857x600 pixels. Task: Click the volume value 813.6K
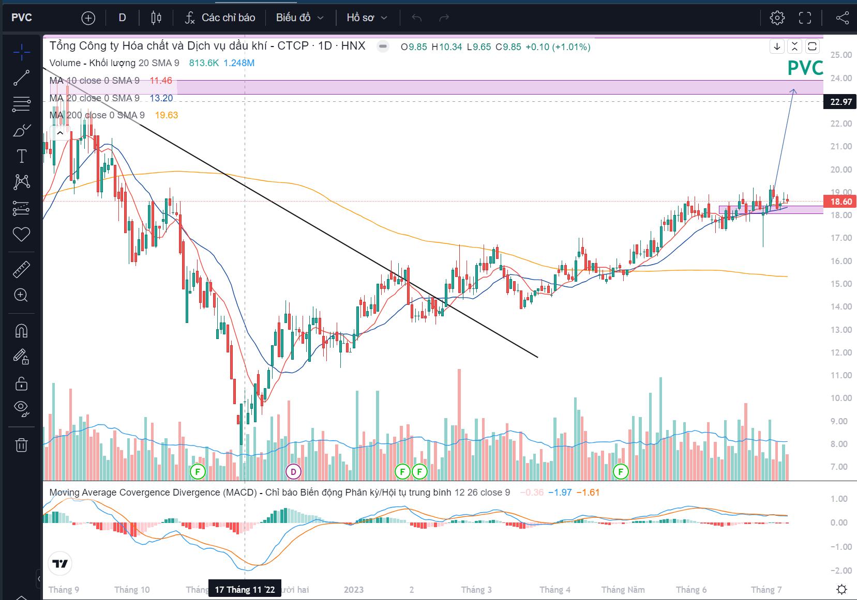(x=204, y=63)
